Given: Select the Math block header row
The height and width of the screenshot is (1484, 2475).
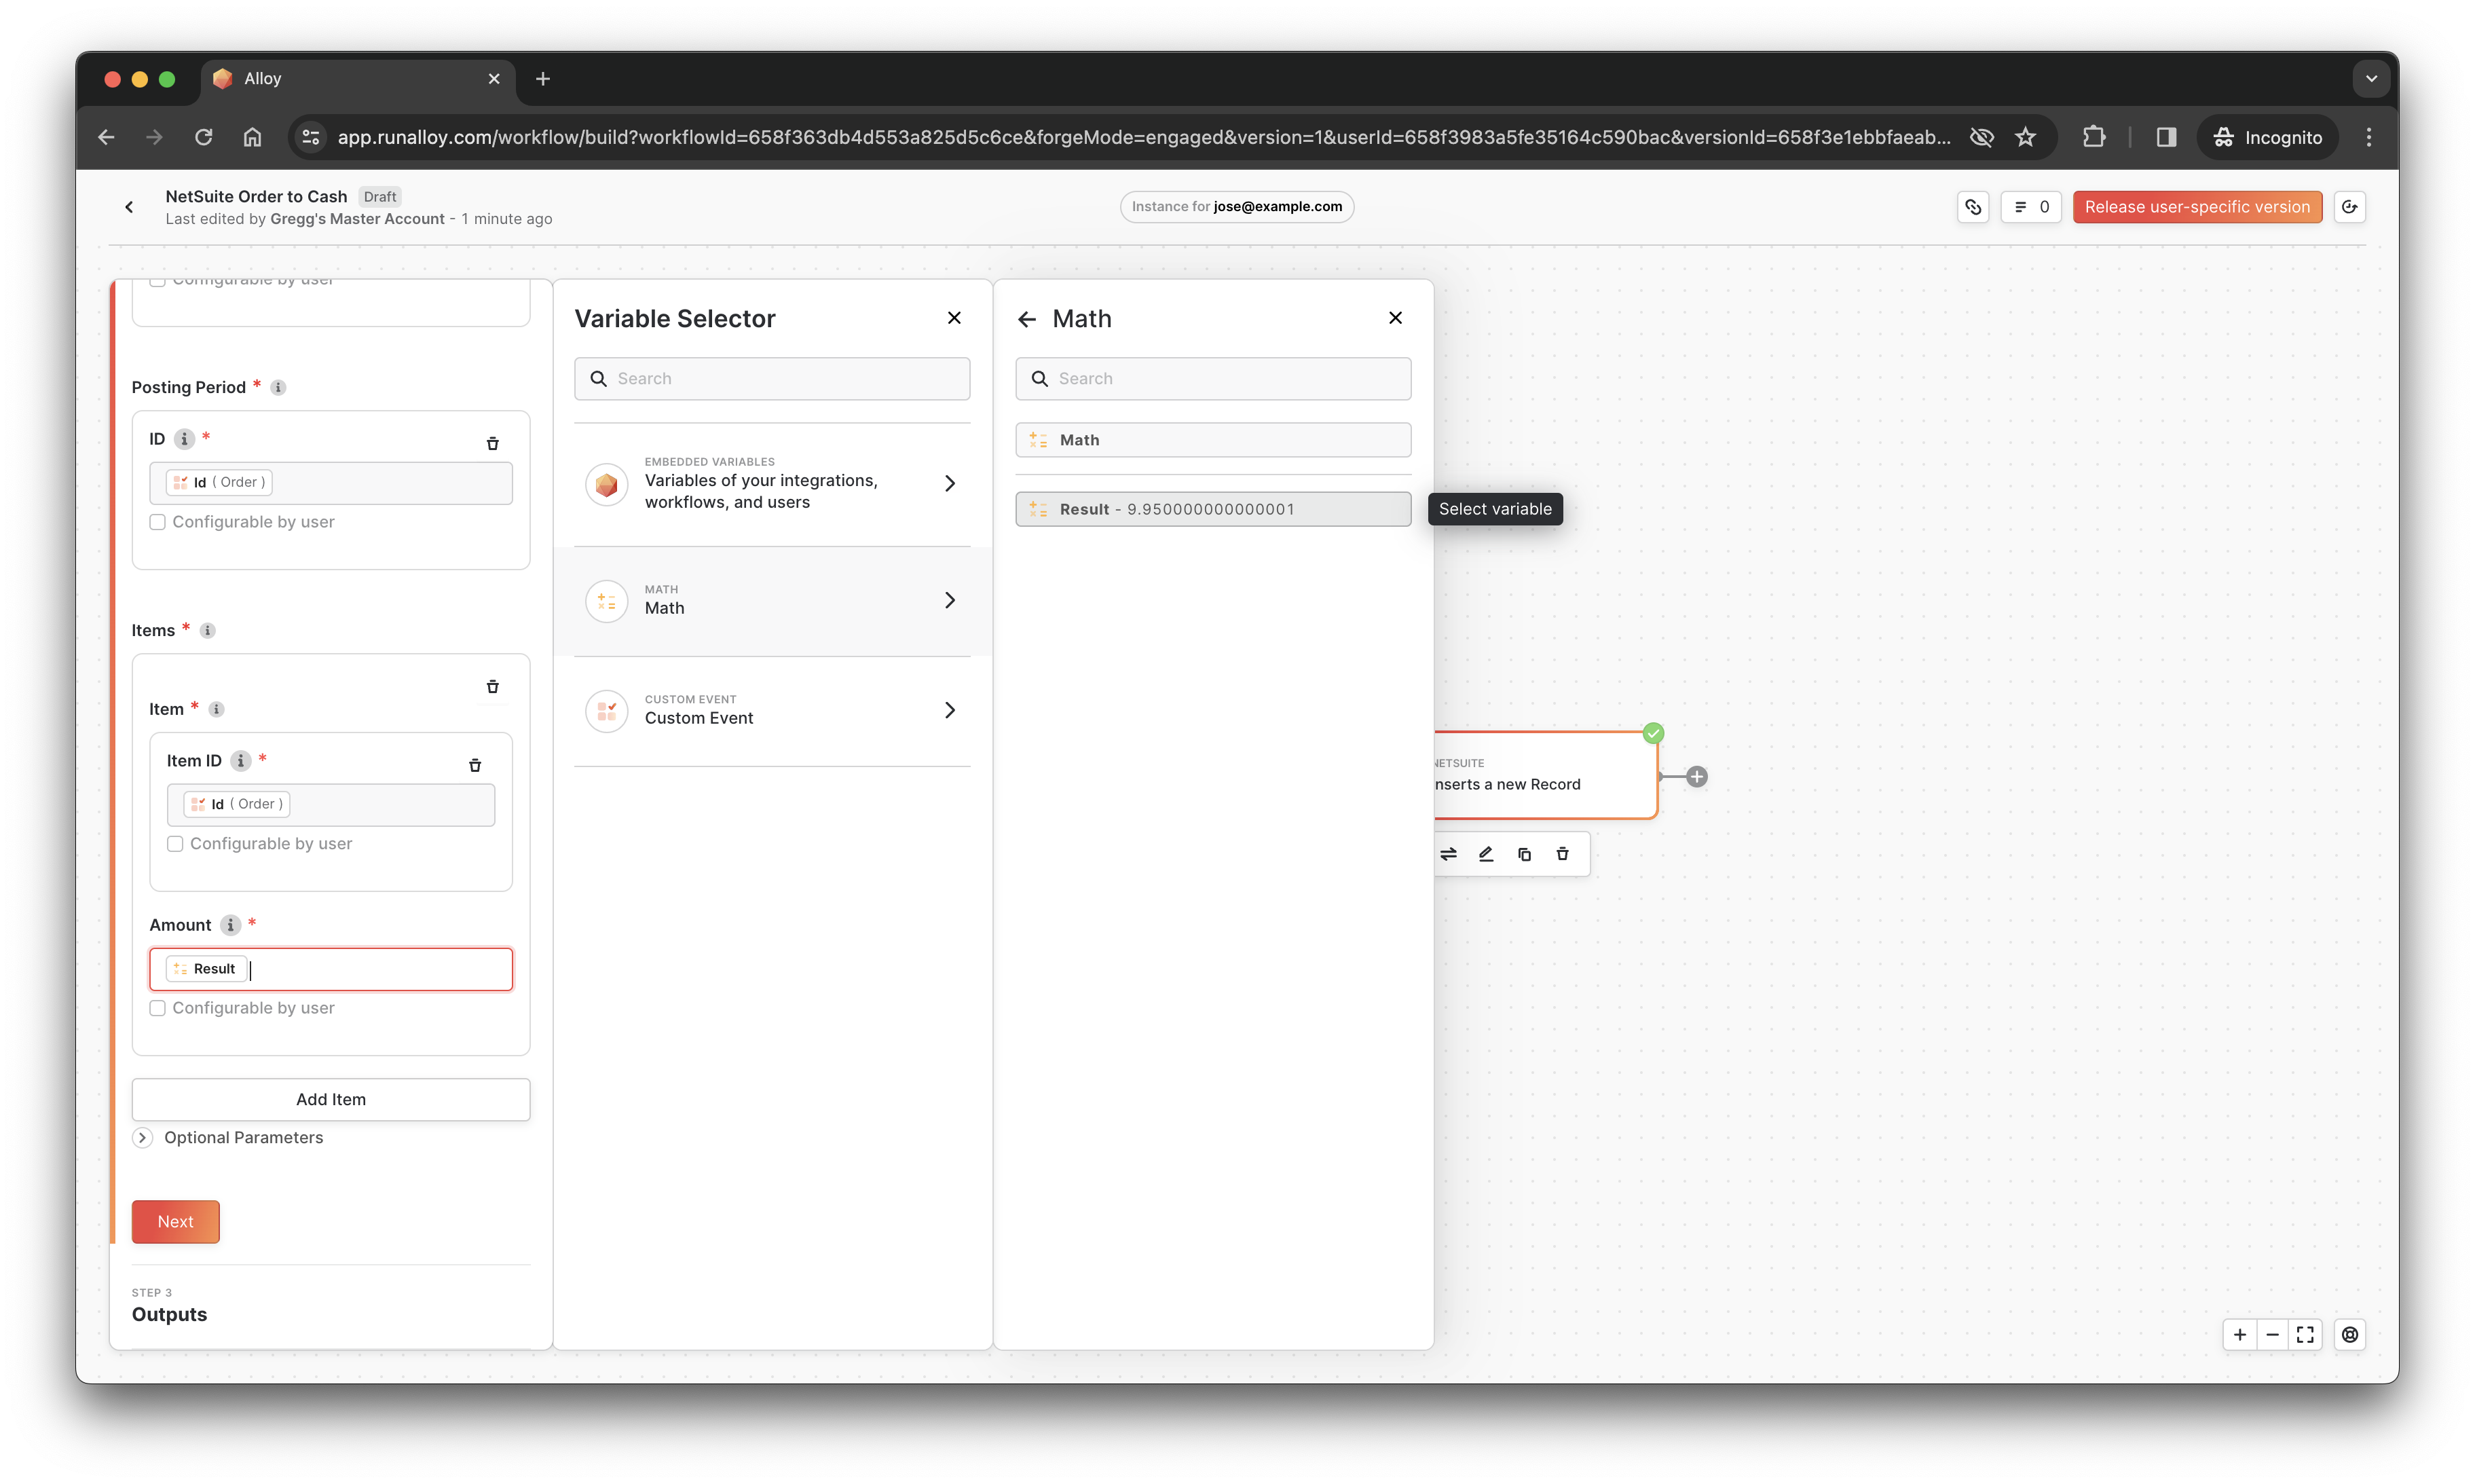Looking at the screenshot, I should click(1213, 440).
